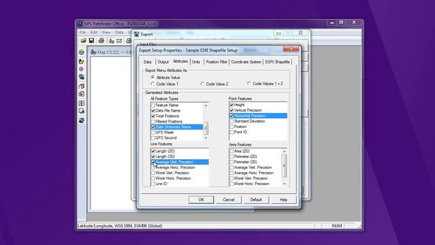
Task: Click the up arrow in the All Feature Types list scrollbar
Action: [205, 105]
